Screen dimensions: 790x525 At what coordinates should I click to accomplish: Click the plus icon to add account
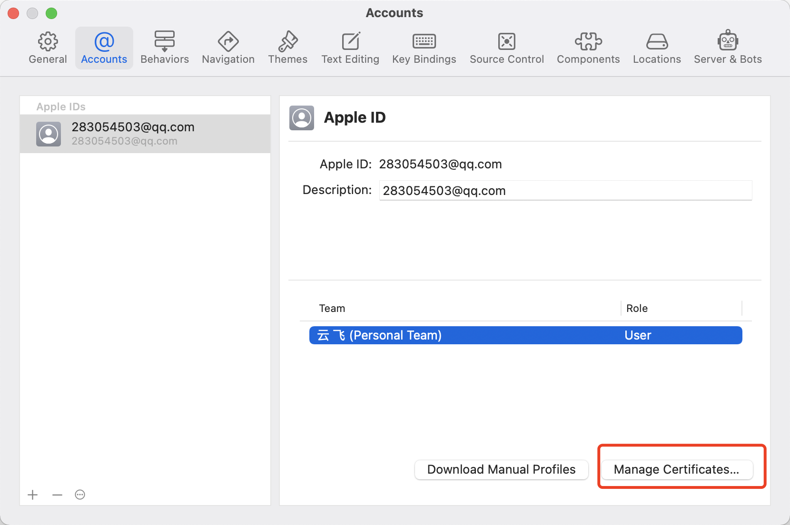(x=33, y=495)
